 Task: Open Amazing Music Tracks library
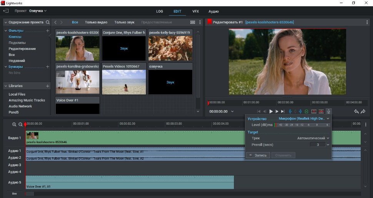27,100
